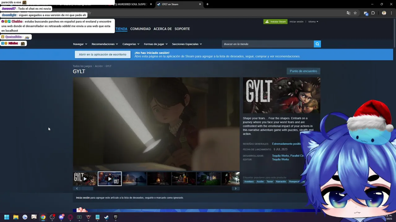This screenshot has height=222, width=396.
Task: Click the GYLT header capsule image
Action: (282, 95)
